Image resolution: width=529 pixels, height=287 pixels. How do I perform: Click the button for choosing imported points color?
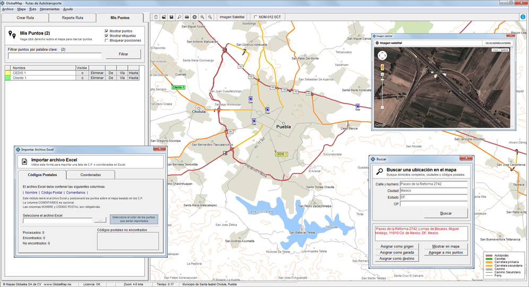point(134,219)
